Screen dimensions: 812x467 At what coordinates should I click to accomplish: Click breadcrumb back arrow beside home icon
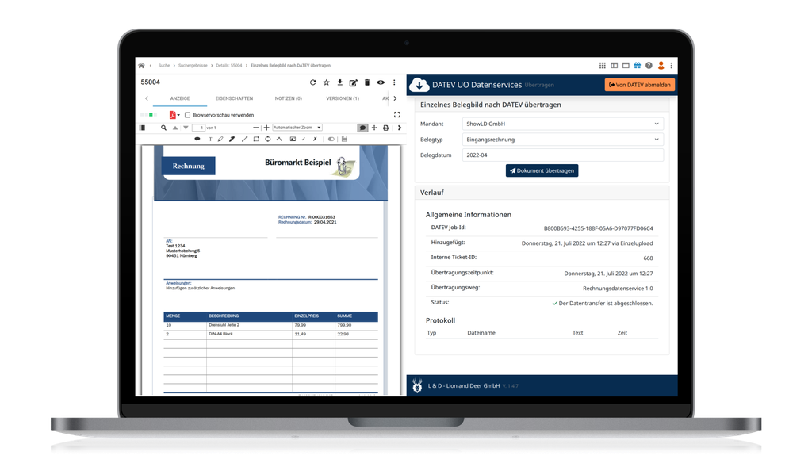pos(150,65)
